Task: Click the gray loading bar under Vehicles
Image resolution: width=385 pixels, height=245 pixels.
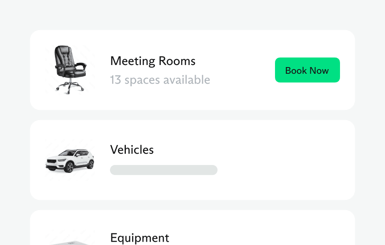Action: pyautogui.click(x=163, y=170)
